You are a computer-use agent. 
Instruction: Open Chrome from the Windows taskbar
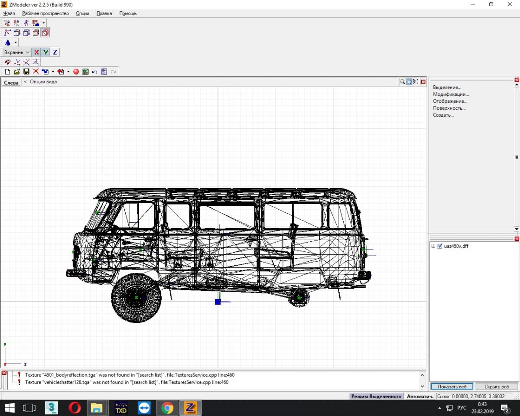167,408
